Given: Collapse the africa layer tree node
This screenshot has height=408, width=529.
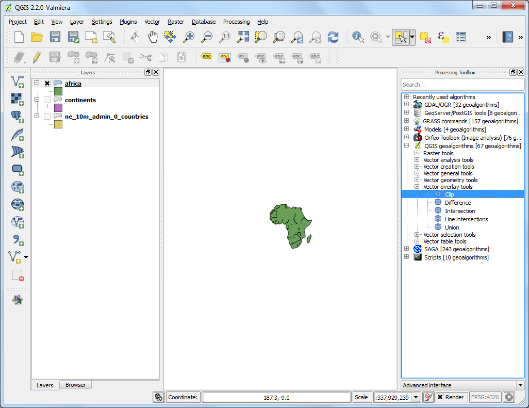Looking at the screenshot, I should coord(37,83).
